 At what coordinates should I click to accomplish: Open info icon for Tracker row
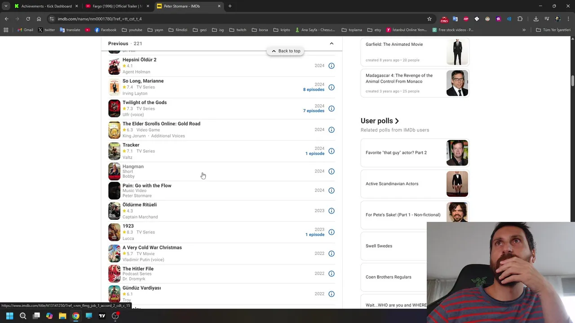tap(332, 151)
